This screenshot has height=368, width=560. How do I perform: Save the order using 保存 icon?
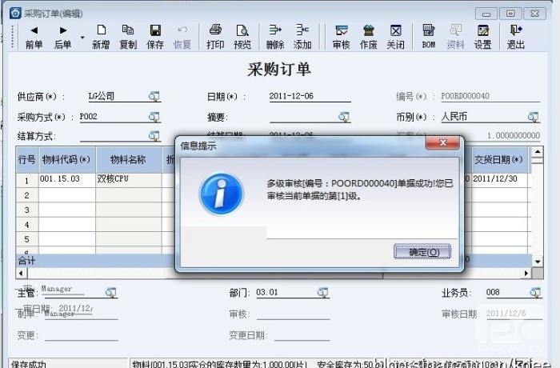point(155,36)
